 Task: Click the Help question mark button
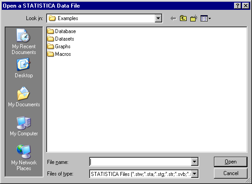tap(238, 6)
